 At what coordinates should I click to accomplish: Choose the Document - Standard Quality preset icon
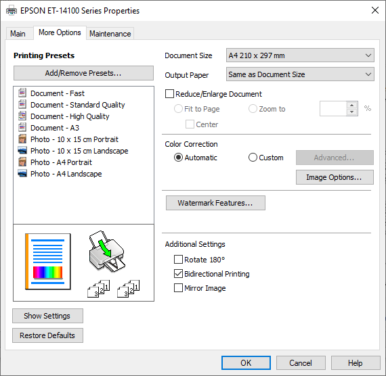tap(22, 104)
